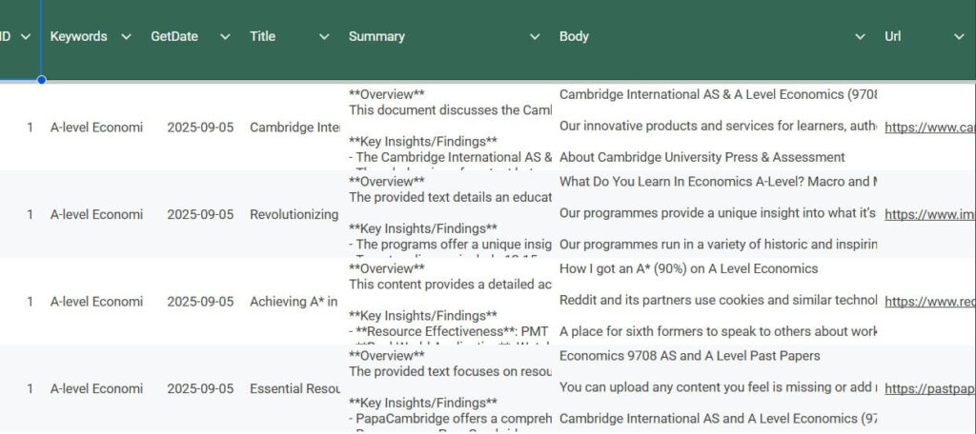
Task: Expand the GetDate column filter menu
Action: 225,36
